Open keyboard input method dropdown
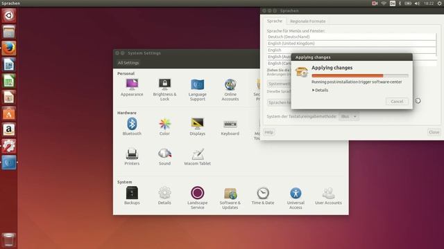 [349, 116]
